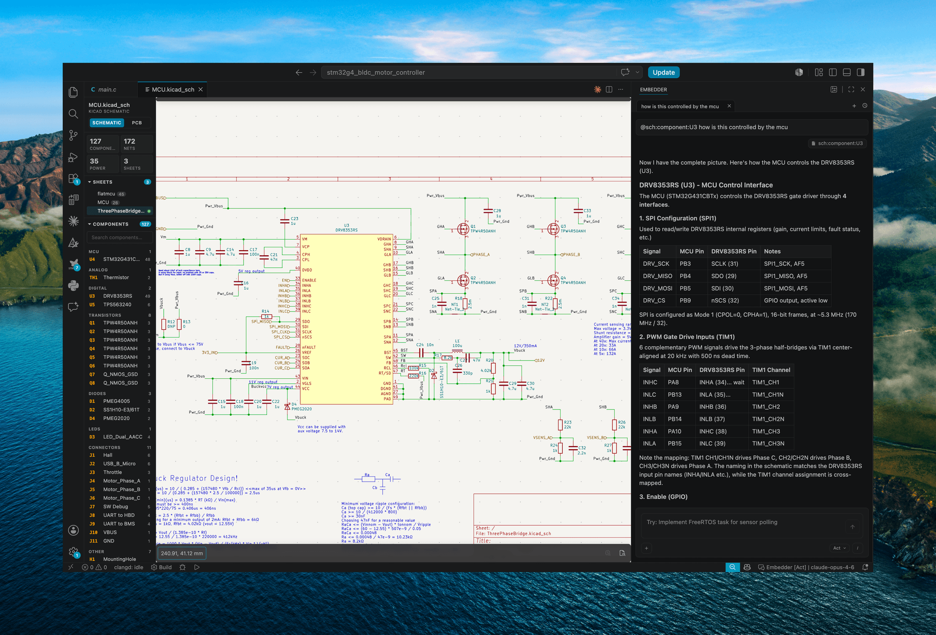Split the editor with the split icon
This screenshot has width=936, height=635.
(x=609, y=90)
